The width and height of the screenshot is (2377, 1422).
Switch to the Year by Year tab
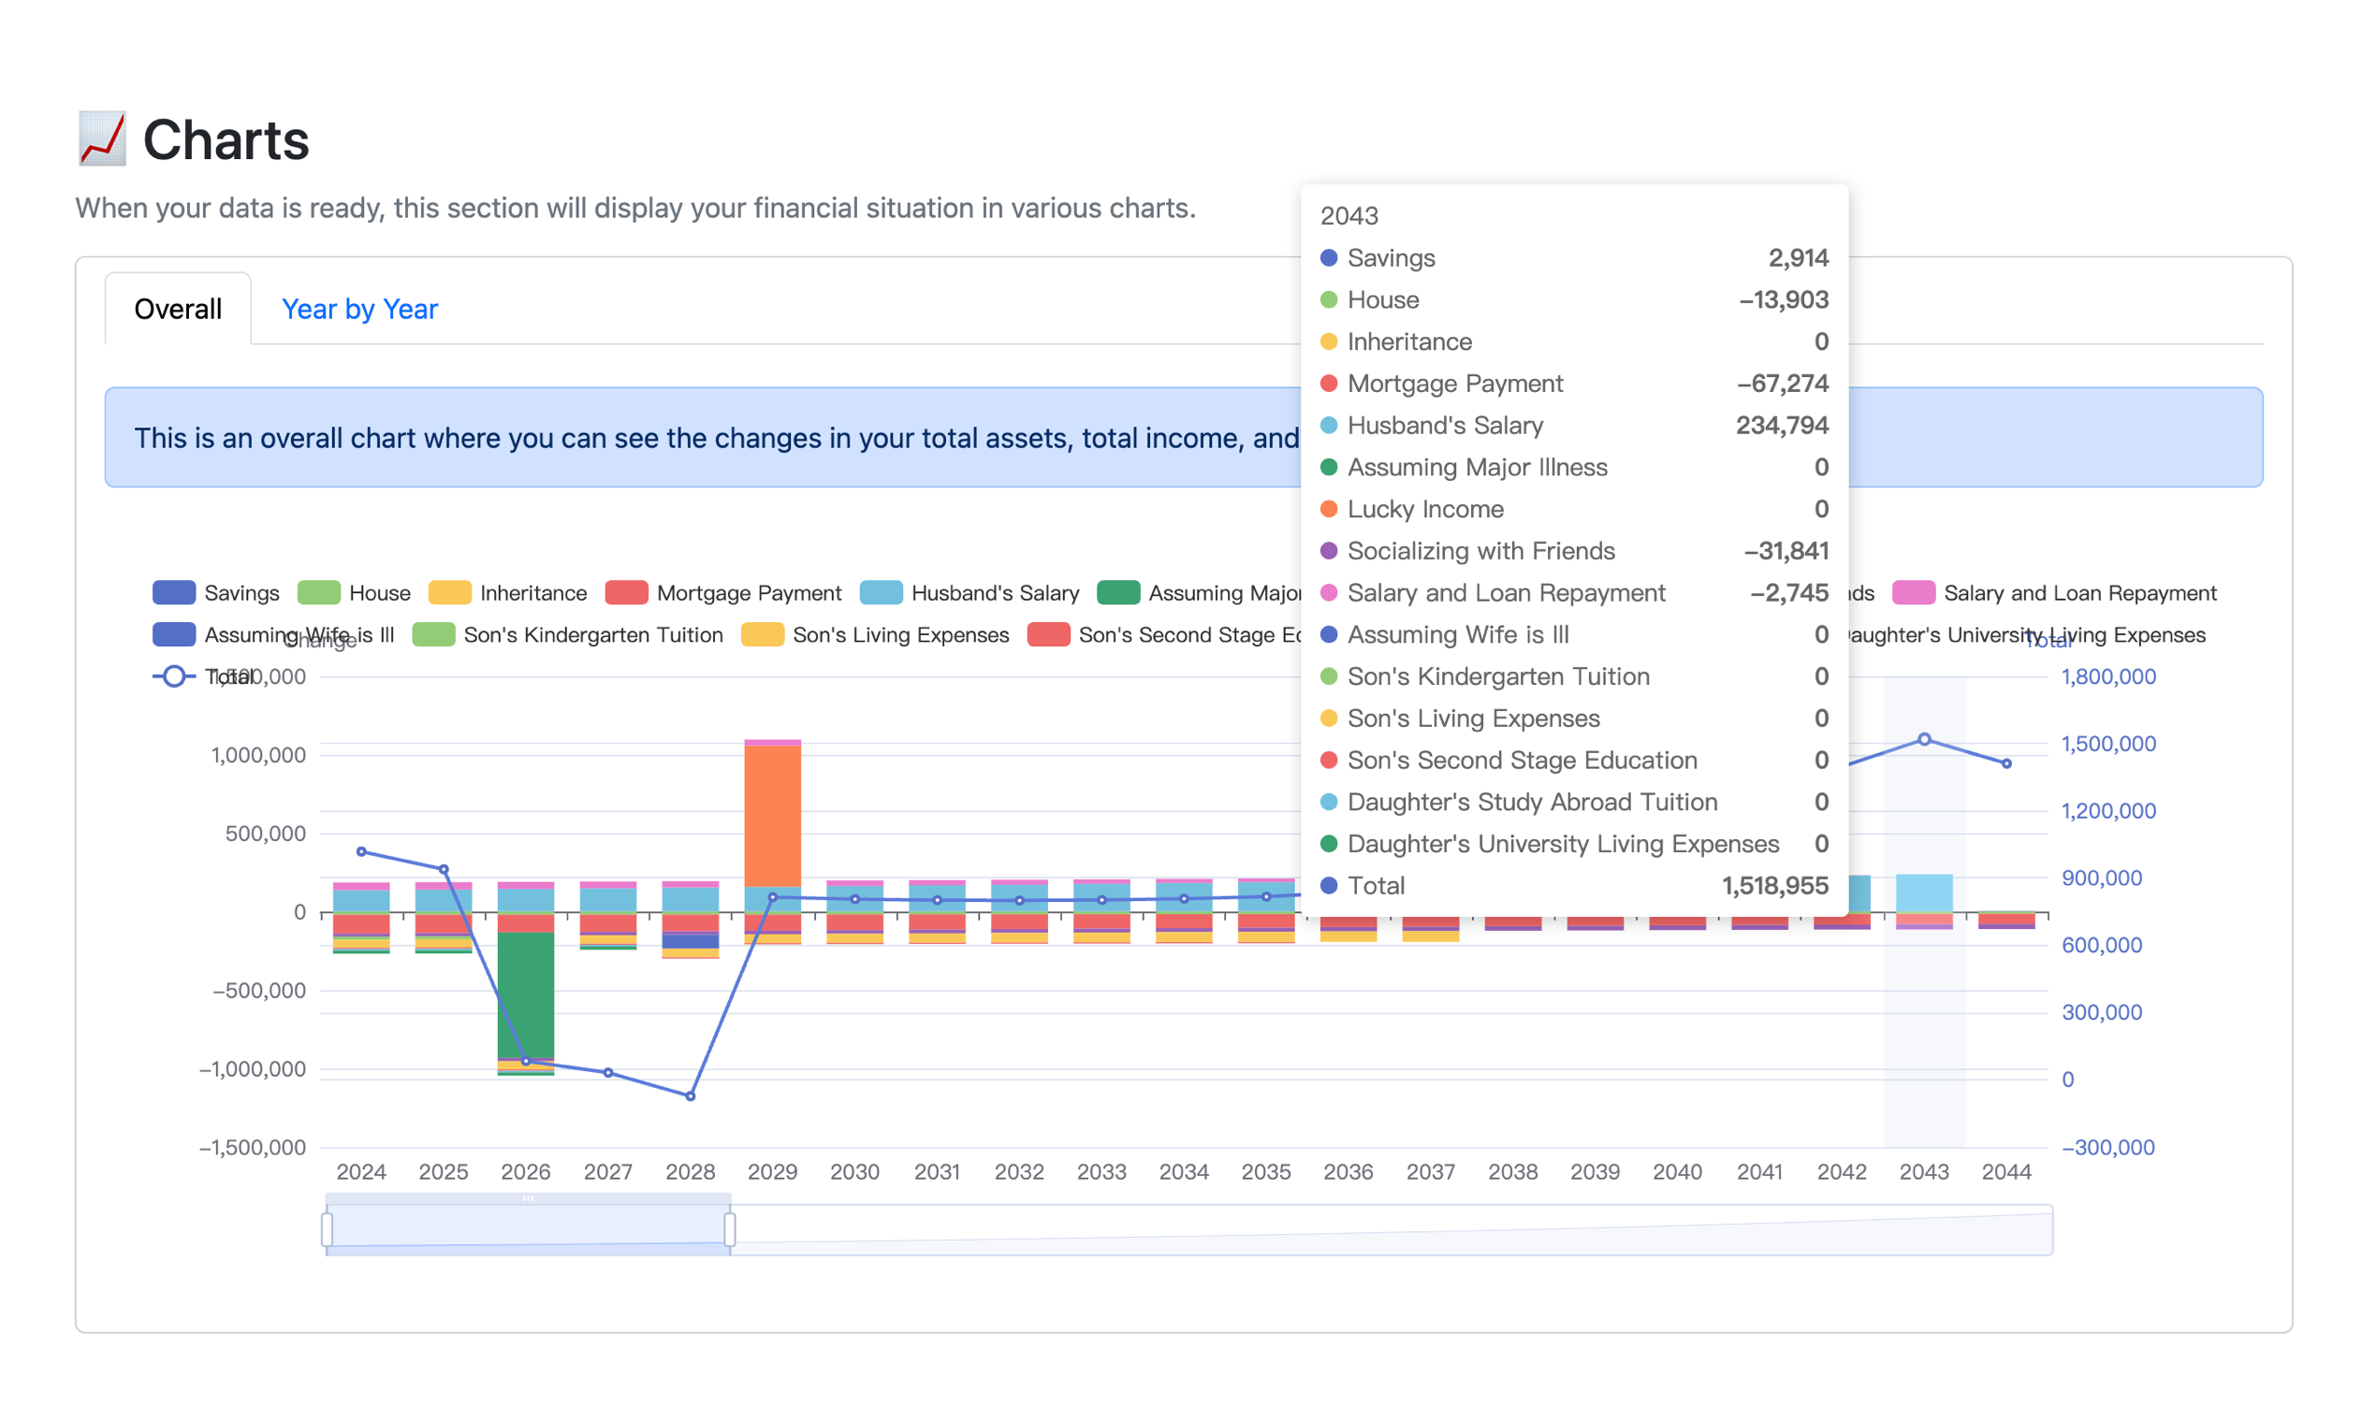coord(359,310)
